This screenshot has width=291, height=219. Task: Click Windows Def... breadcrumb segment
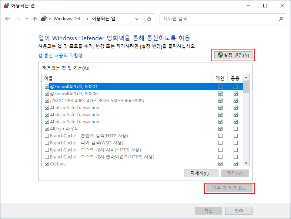point(68,19)
